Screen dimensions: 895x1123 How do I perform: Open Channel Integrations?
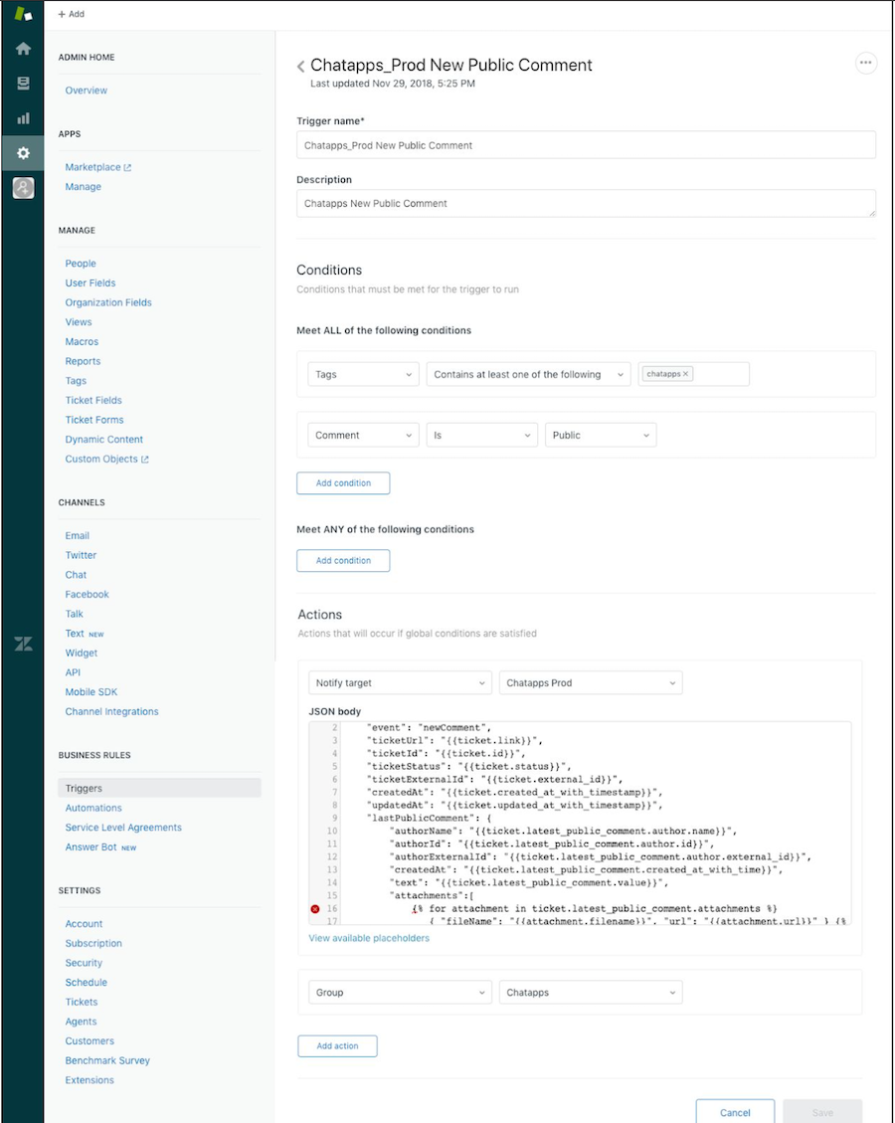coord(111,711)
